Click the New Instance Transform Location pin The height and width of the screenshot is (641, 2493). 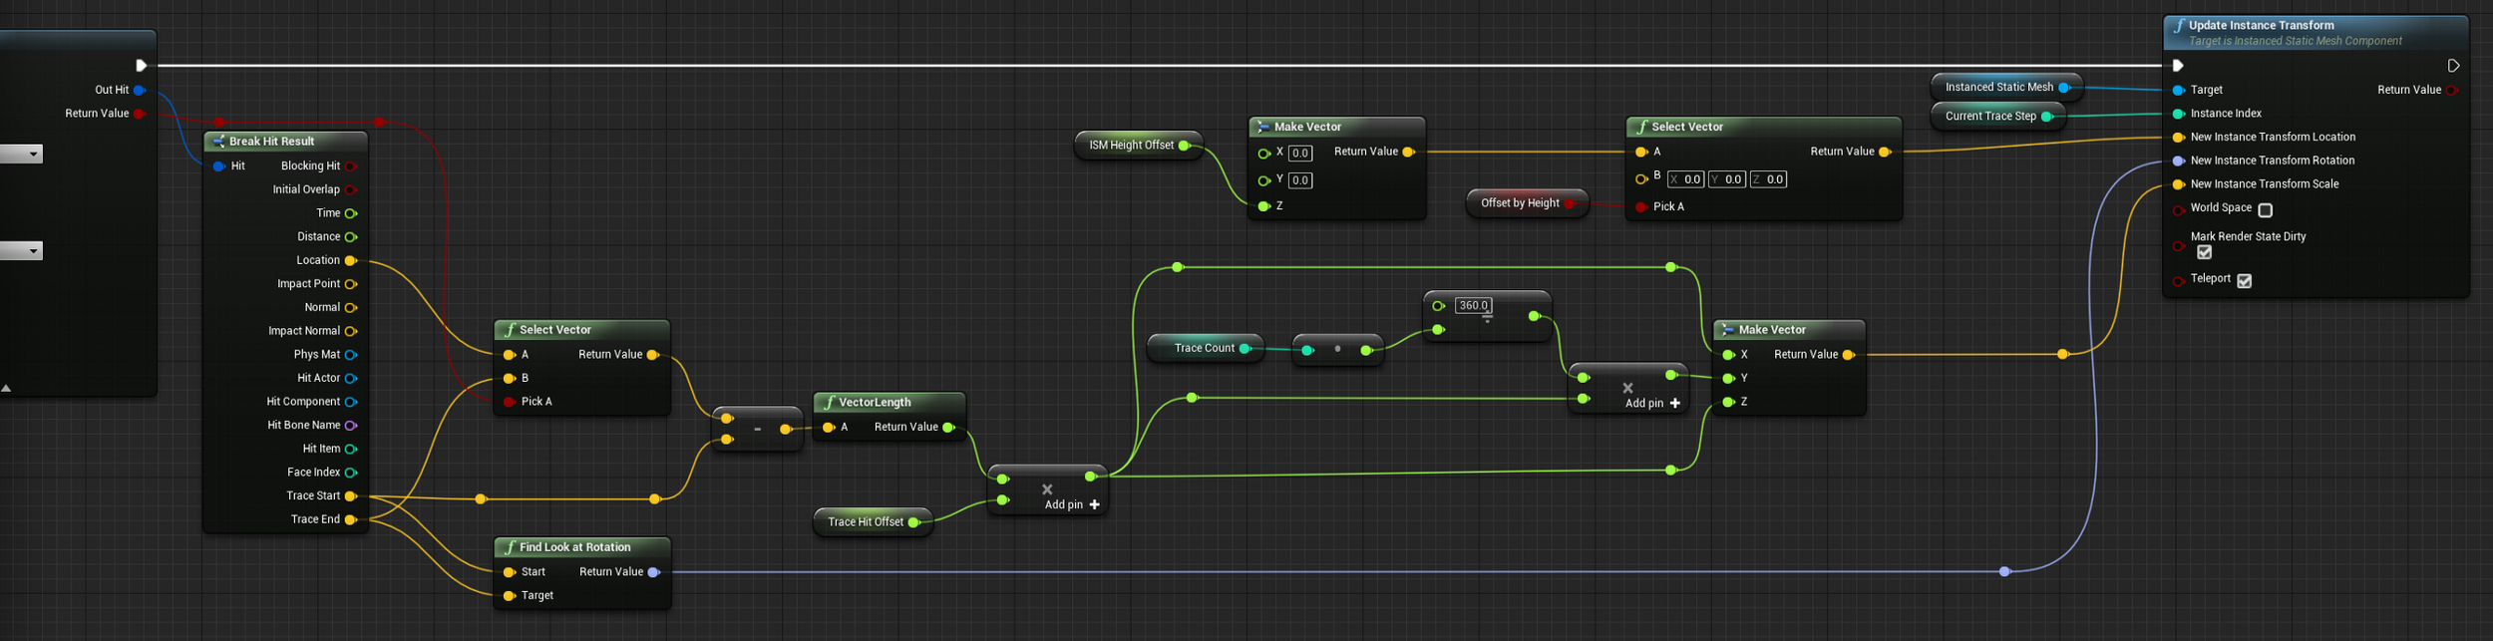tap(2179, 138)
